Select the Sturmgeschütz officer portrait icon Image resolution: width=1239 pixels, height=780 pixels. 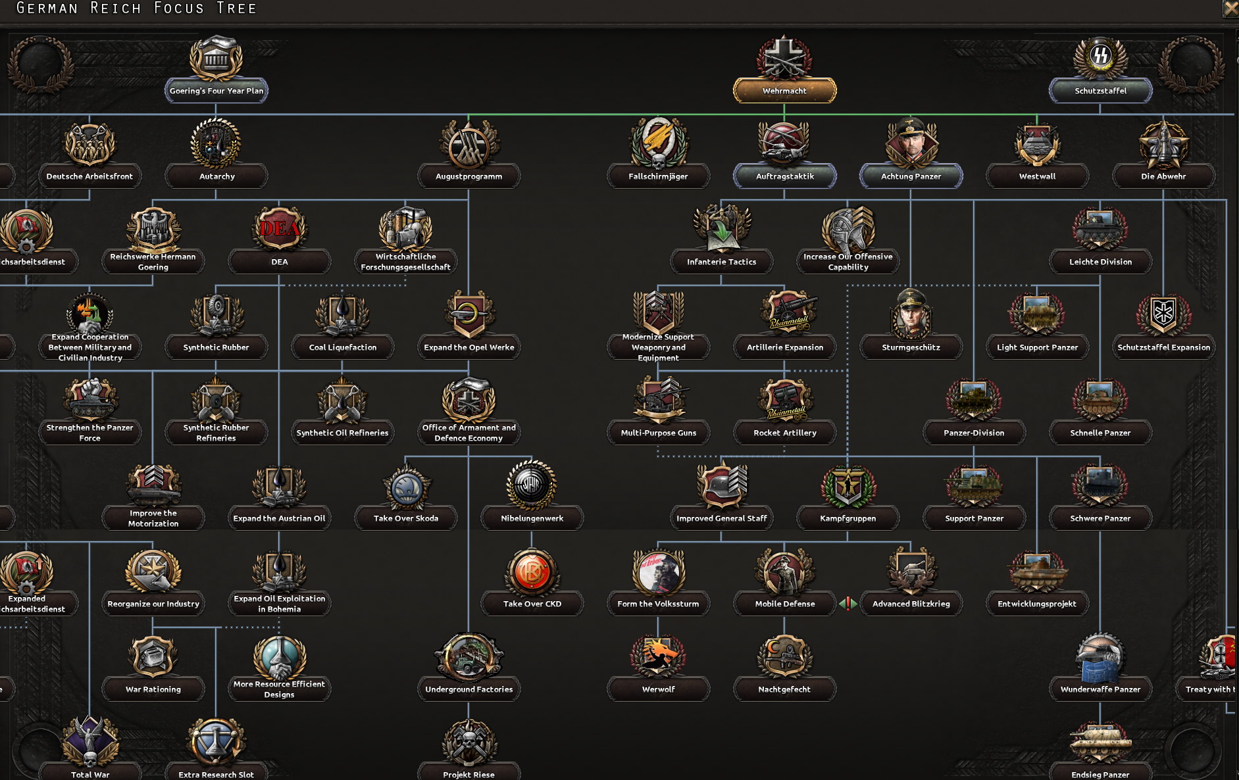[x=911, y=314]
